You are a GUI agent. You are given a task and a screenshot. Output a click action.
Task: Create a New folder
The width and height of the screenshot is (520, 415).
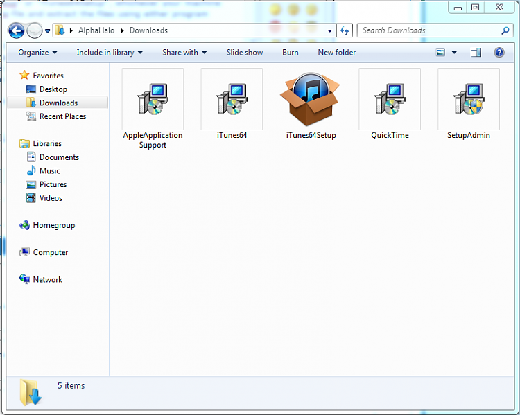336,53
